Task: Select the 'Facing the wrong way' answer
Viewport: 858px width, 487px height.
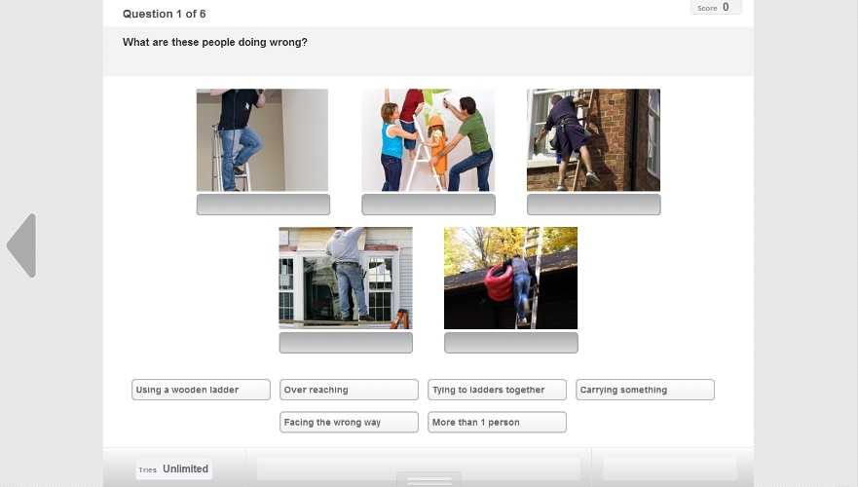Action: [x=349, y=422]
